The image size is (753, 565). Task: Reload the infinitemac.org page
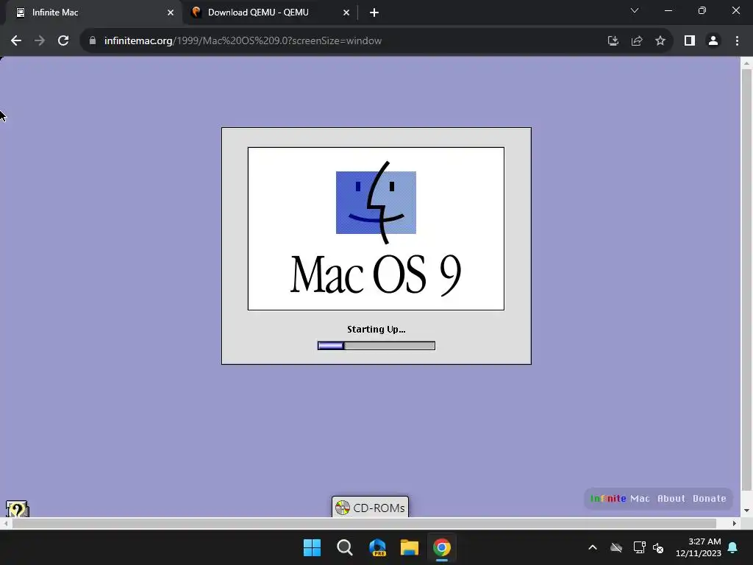[63, 41]
